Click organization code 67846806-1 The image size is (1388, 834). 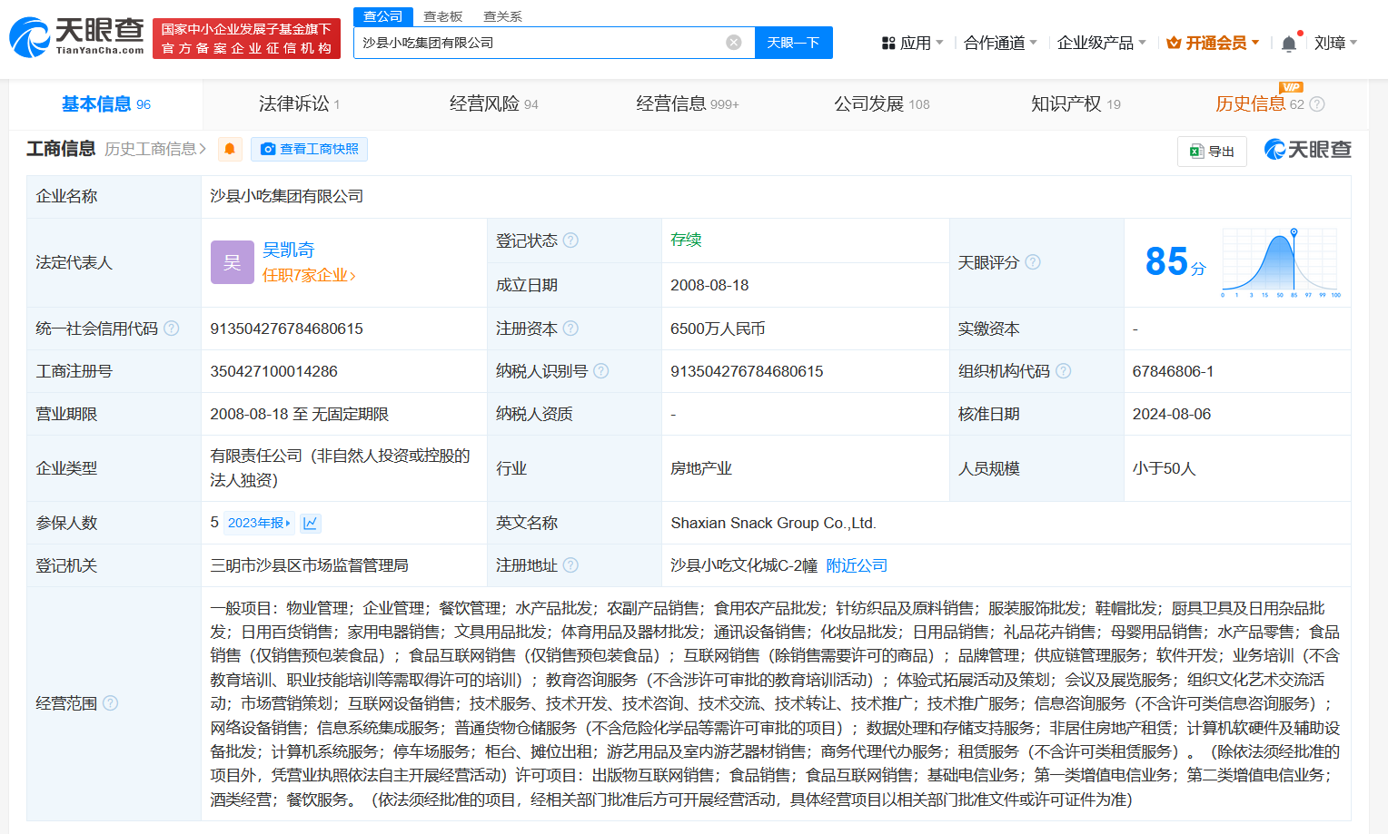pos(1173,371)
